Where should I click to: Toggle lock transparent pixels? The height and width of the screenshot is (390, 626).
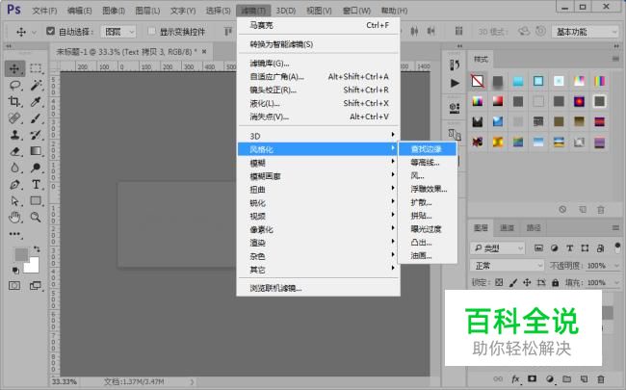[x=499, y=282]
